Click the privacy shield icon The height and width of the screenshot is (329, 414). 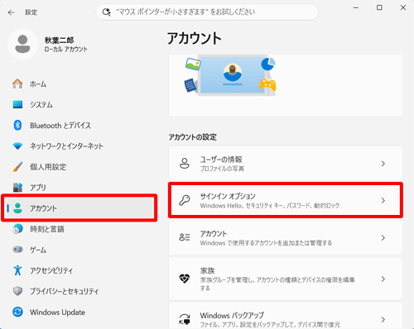point(17,291)
